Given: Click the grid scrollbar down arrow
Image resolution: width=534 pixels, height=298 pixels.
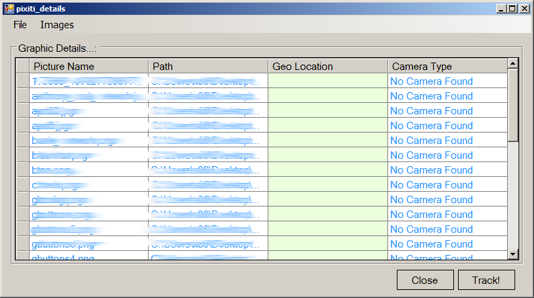Looking at the screenshot, I should click(x=512, y=254).
